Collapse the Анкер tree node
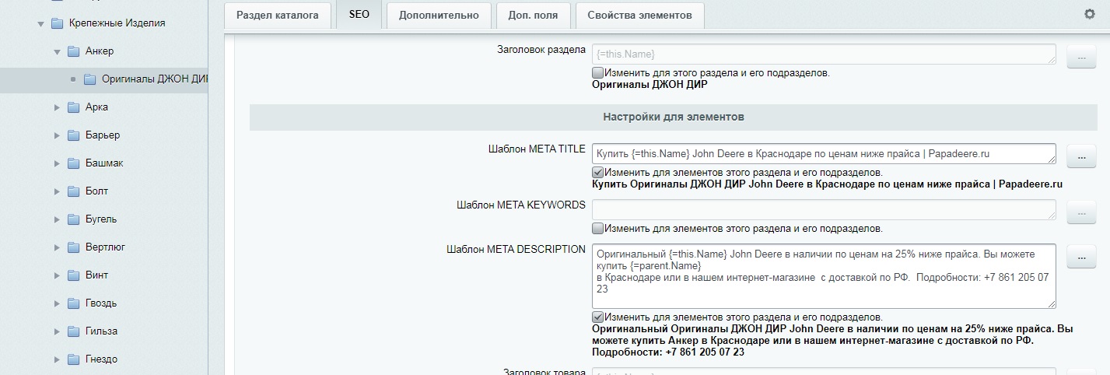This screenshot has width=1110, height=375. pos(57,51)
